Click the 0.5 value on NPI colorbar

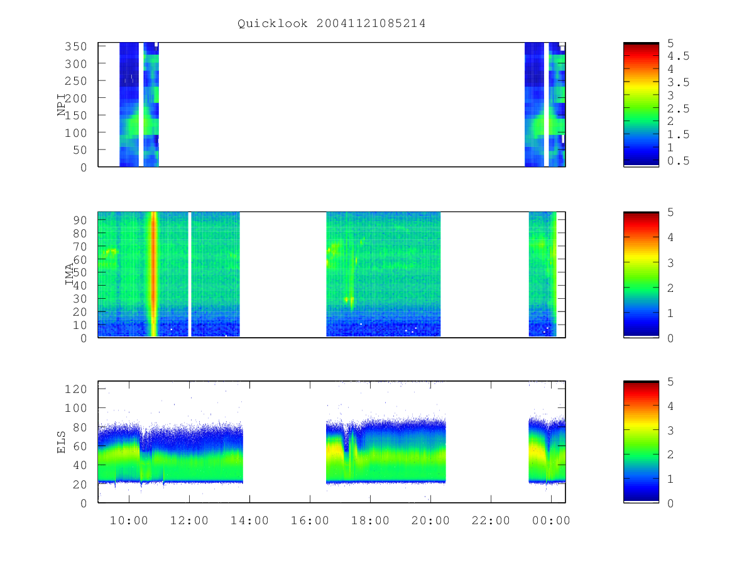678,161
